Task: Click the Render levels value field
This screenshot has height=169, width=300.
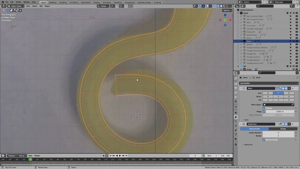Action: pos(278,136)
